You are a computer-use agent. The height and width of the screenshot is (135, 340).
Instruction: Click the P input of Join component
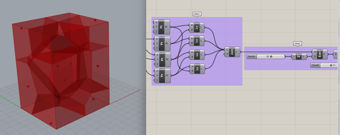point(227,55)
